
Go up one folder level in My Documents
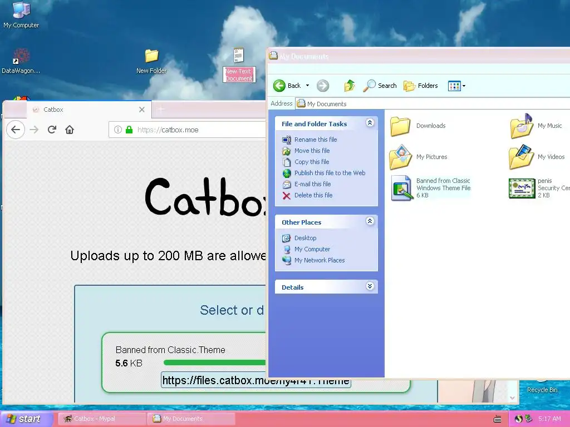pyautogui.click(x=350, y=86)
